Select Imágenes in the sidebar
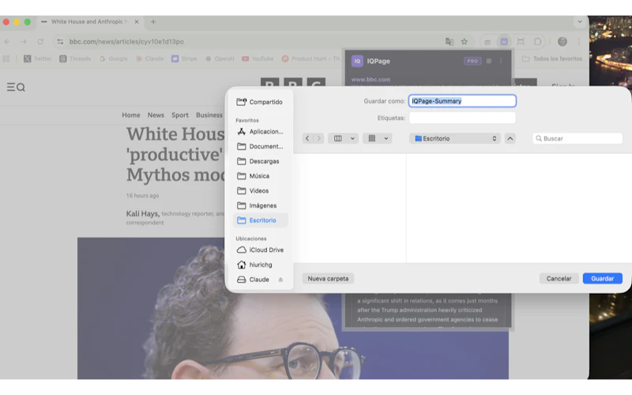The height and width of the screenshot is (395, 632). [261, 205]
